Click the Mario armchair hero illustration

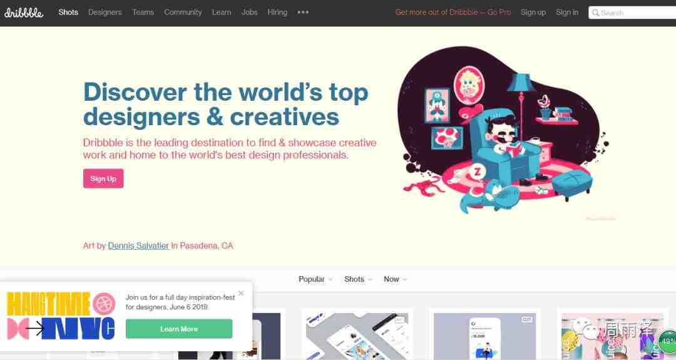(502, 131)
